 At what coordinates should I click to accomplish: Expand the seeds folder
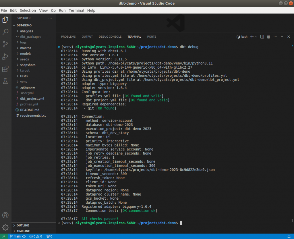34,59
